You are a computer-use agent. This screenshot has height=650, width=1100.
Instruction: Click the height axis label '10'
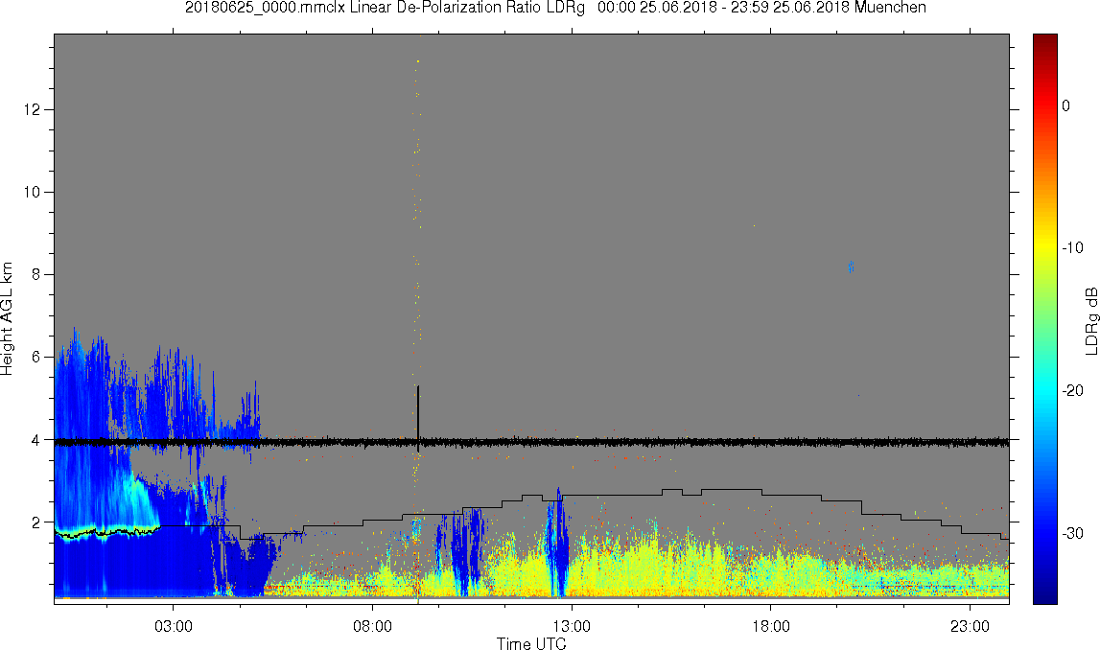pyautogui.click(x=33, y=192)
